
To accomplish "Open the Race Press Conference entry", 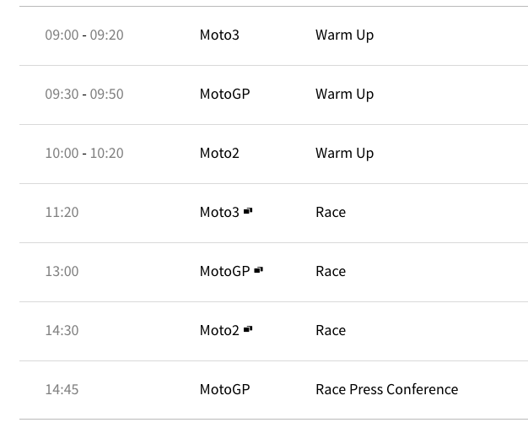I will (386, 389).
